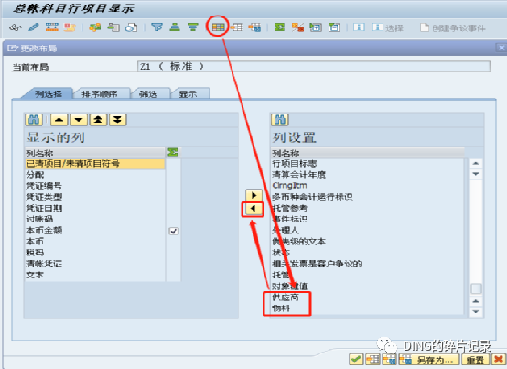Select 凭证日期 in displayed columns
The width and height of the screenshot is (507, 369).
click(x=95, y=208)
